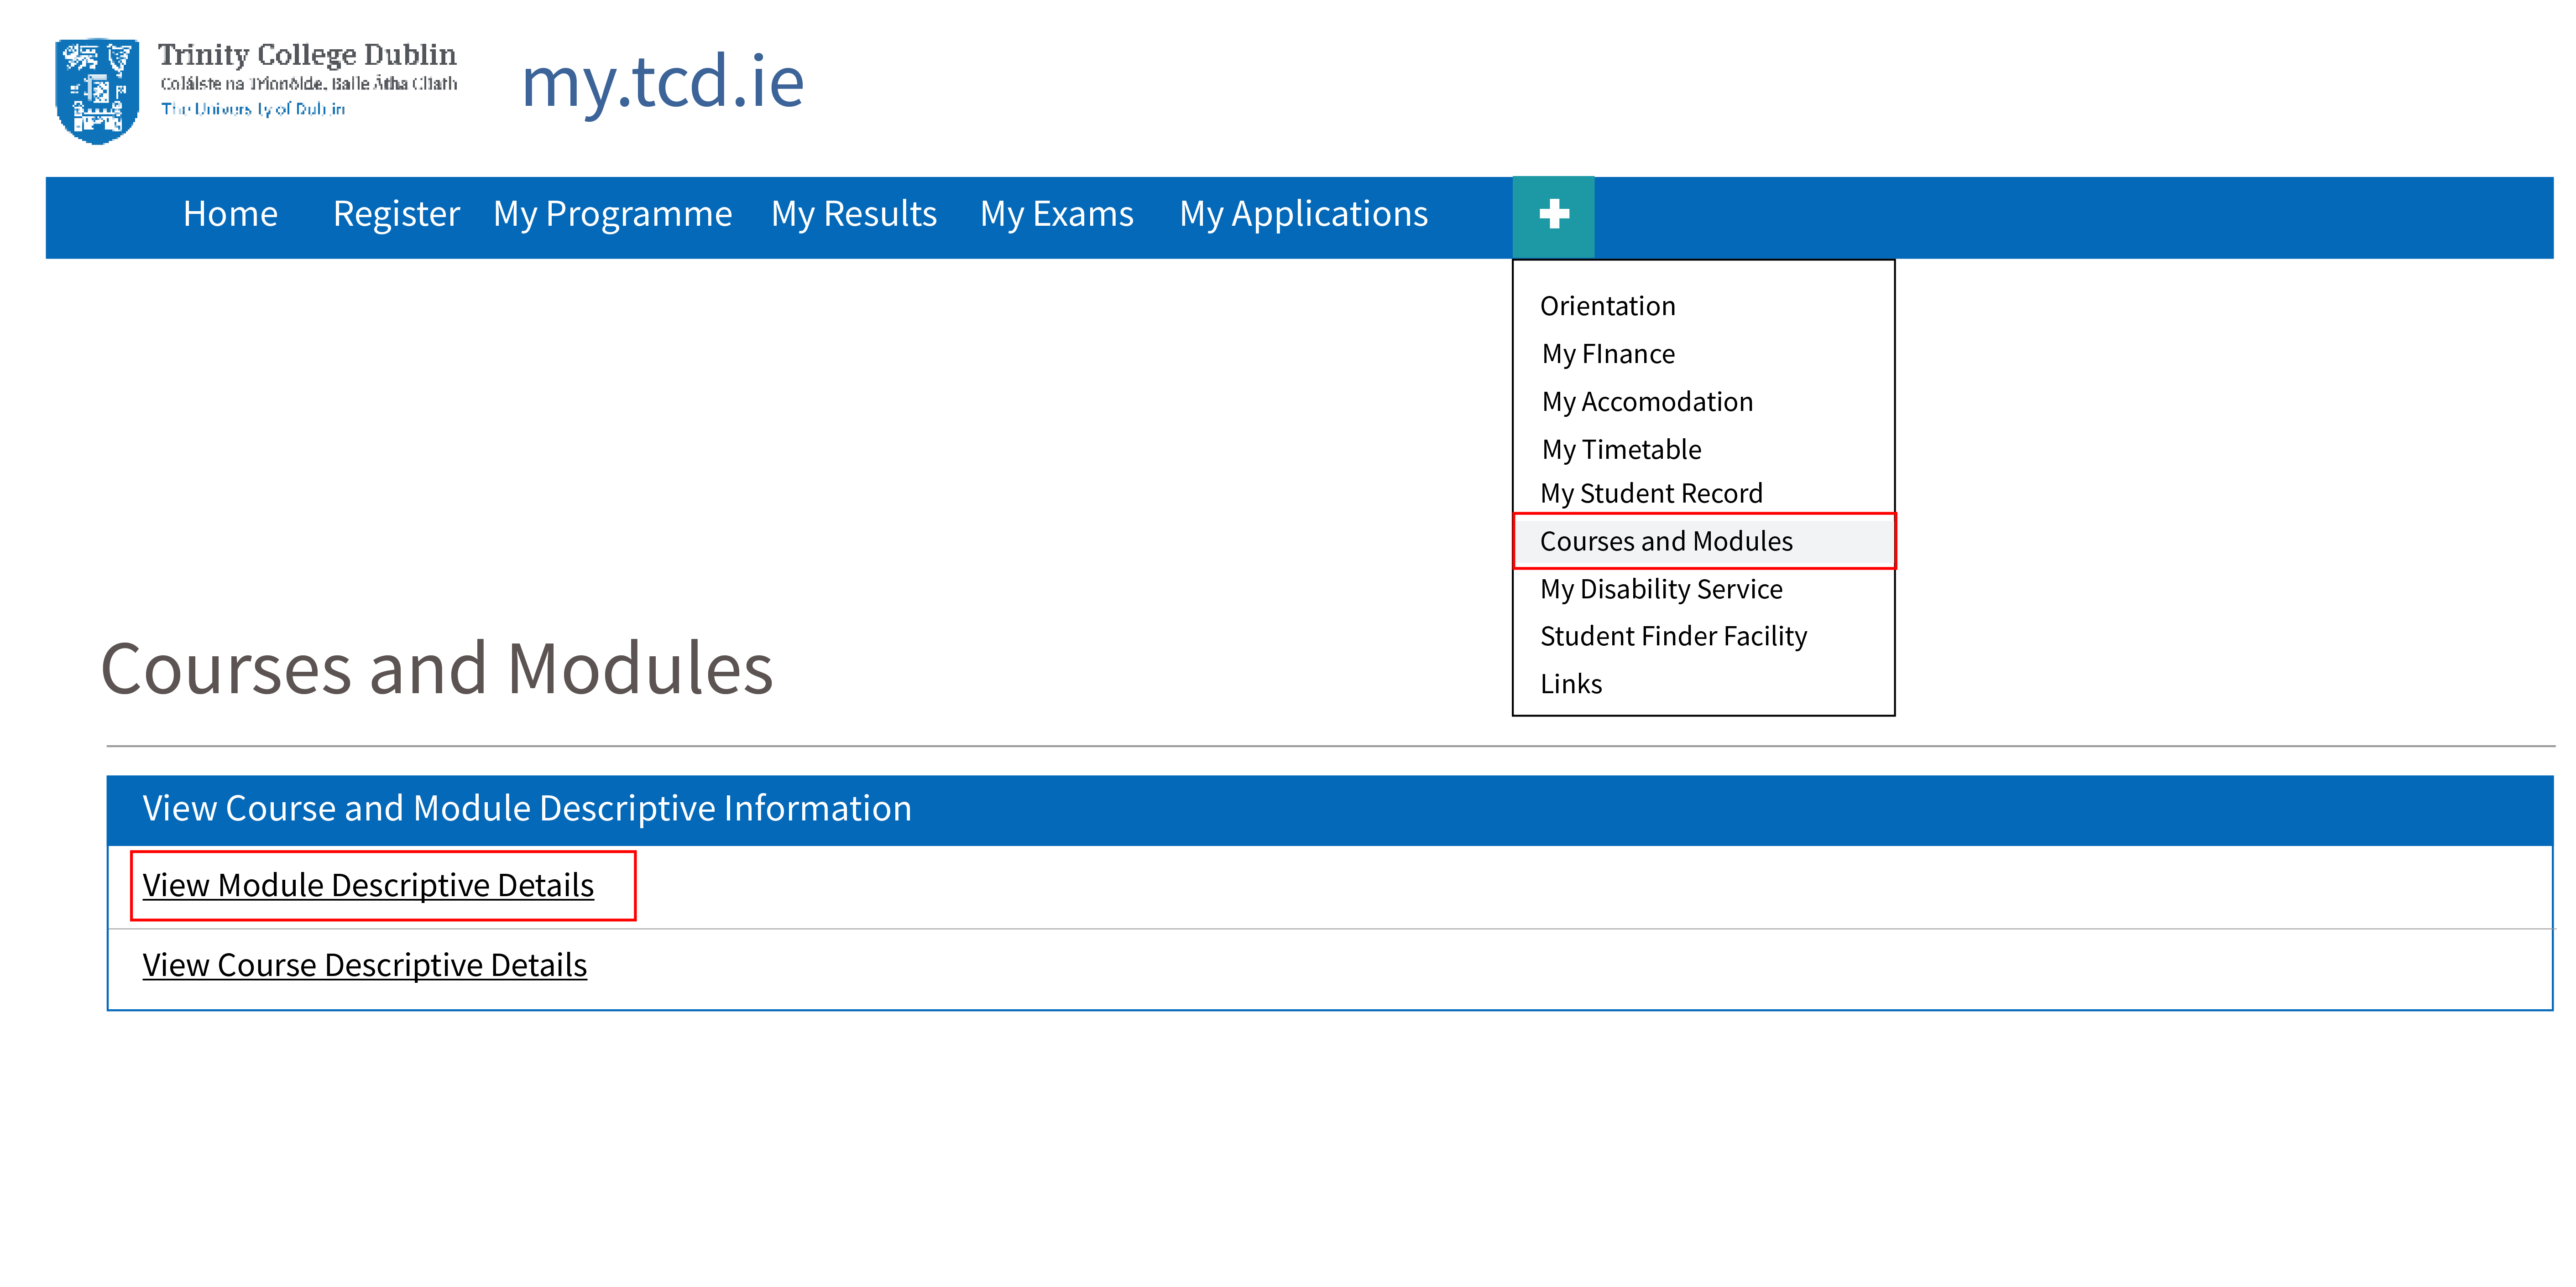Screen dimensions: 2576x1287
Task: Select My FInance in dropdown list
Action: [x=1608, y=354]
